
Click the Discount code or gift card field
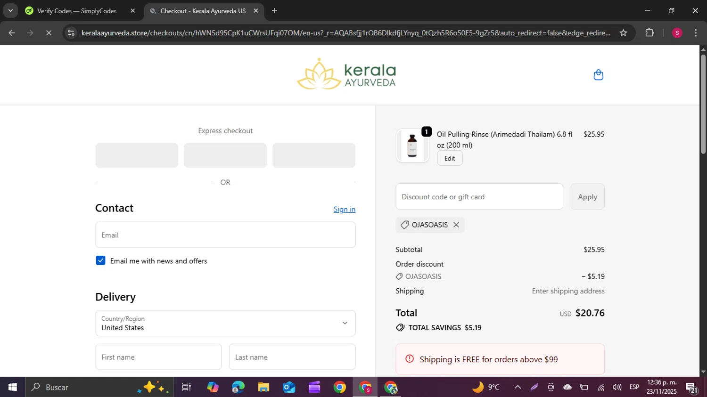click(x=479, y=196)
